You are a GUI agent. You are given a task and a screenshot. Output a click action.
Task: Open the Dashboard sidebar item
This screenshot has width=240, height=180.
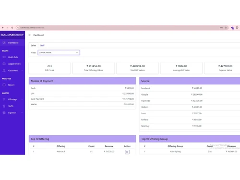pyautogui.click(x=12, y=43)
